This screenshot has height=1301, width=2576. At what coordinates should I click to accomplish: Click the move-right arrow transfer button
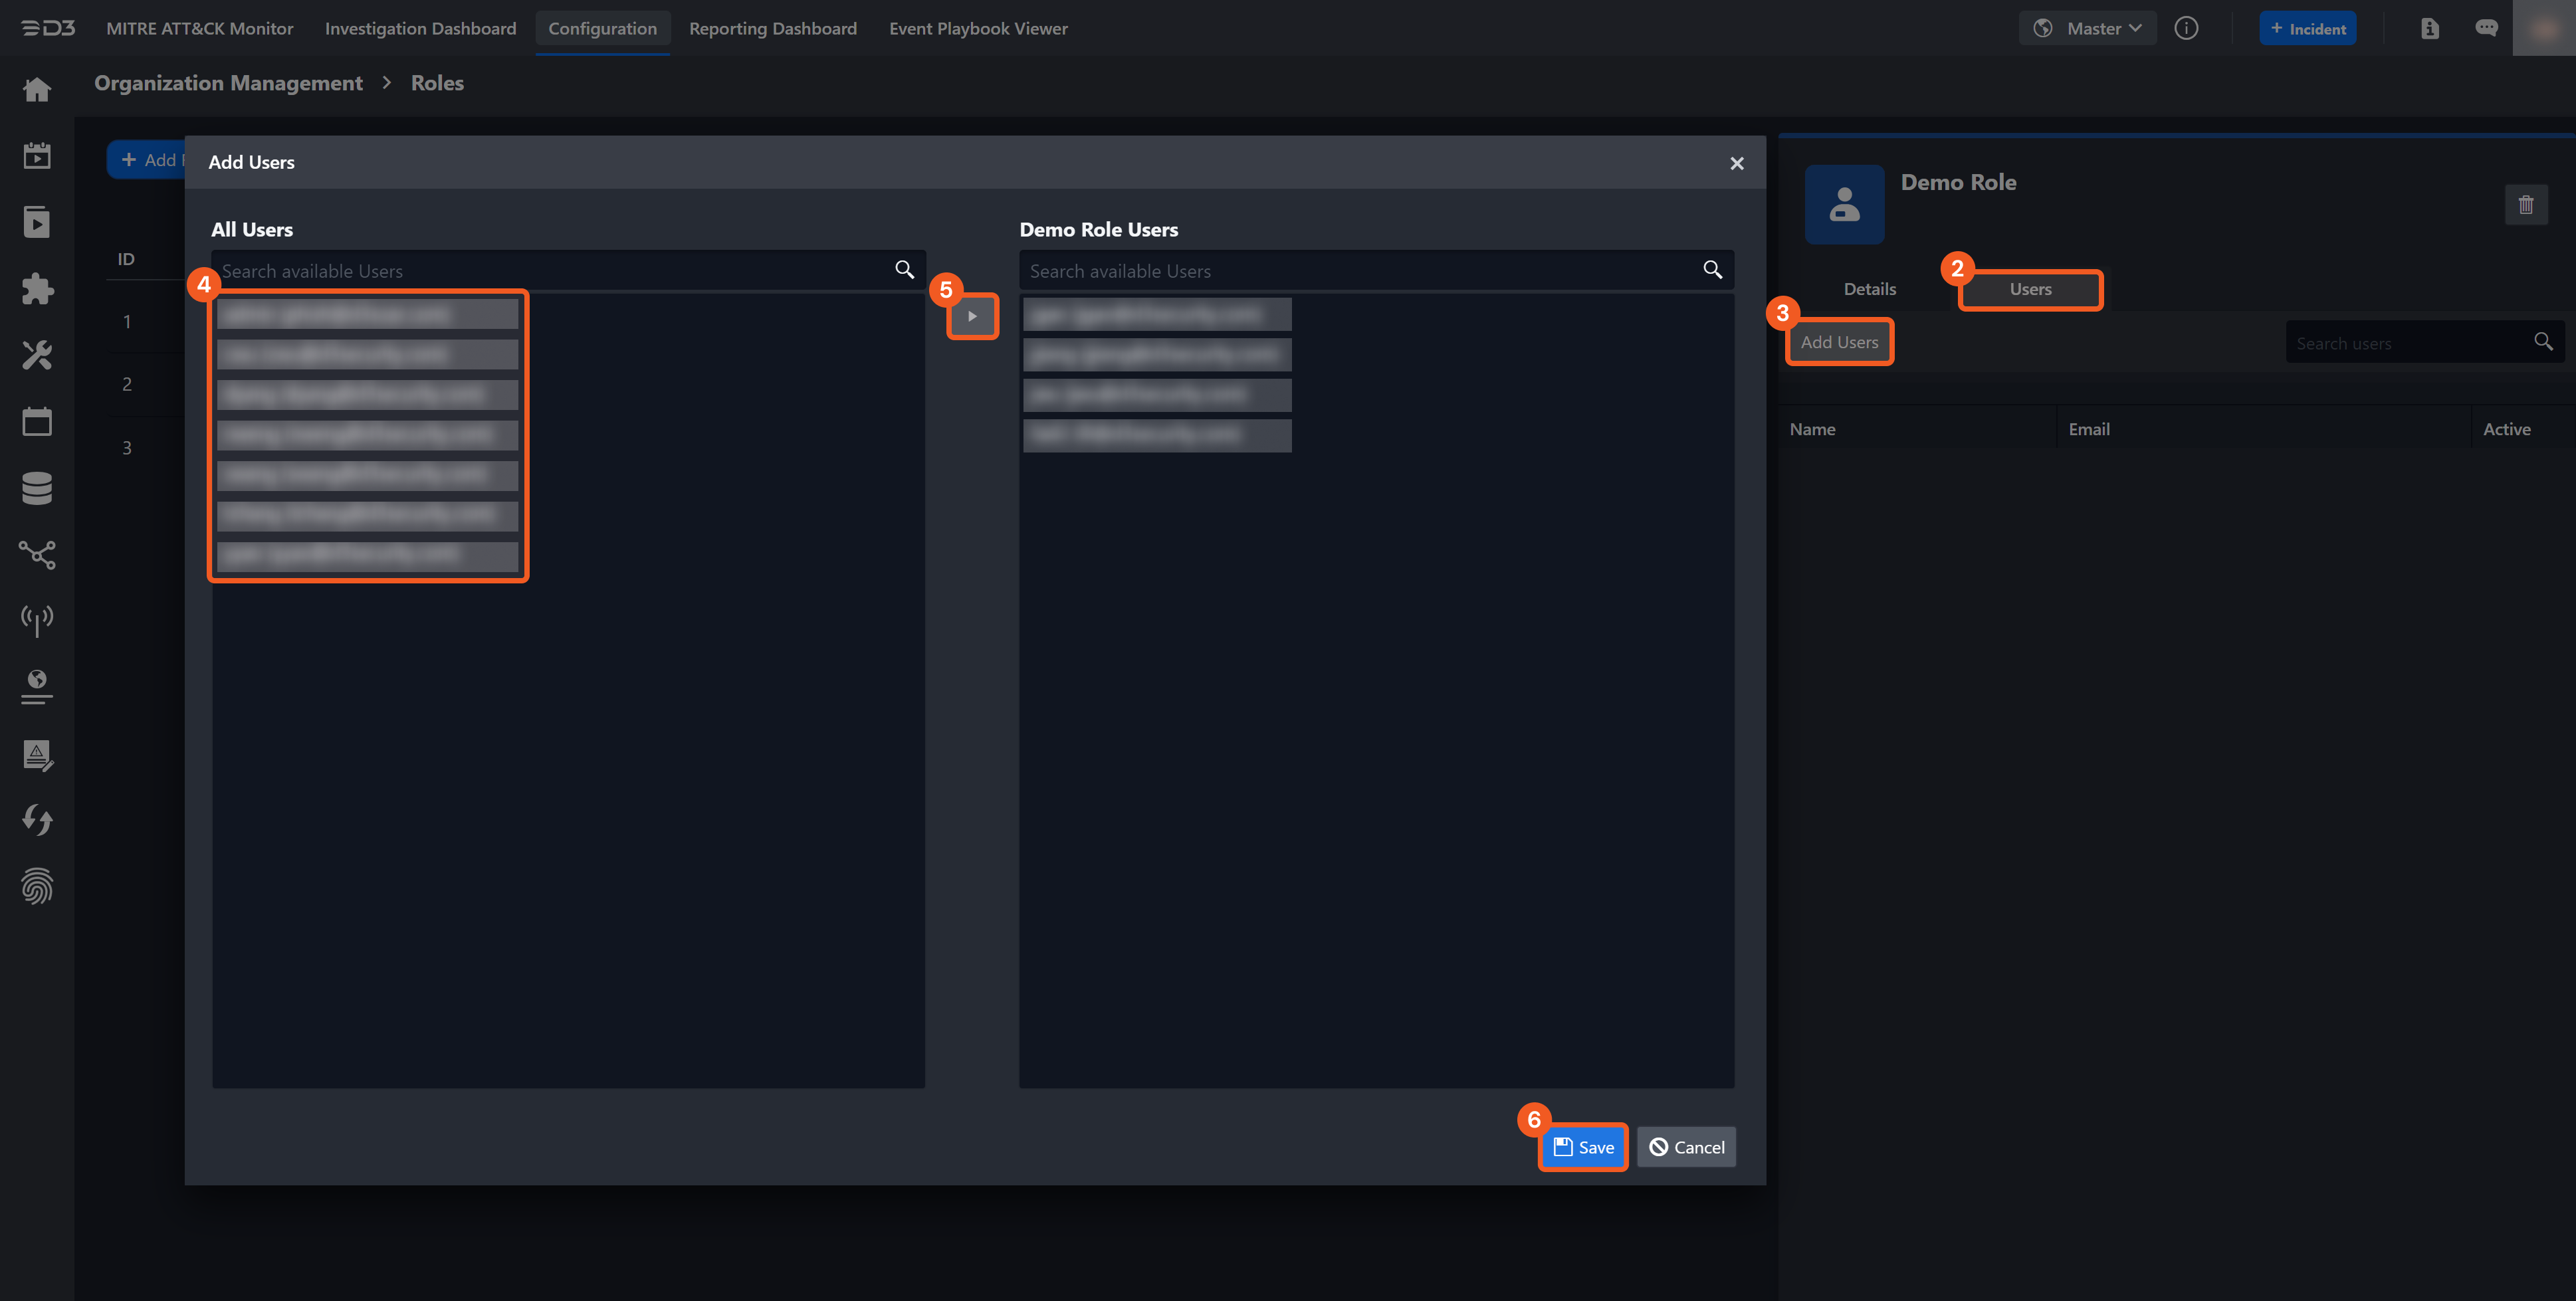click(x=972, y=316)
